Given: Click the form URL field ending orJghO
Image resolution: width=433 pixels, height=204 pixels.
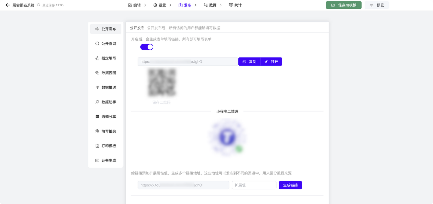Looking at the screenshot, I should [x=188, y=62].
